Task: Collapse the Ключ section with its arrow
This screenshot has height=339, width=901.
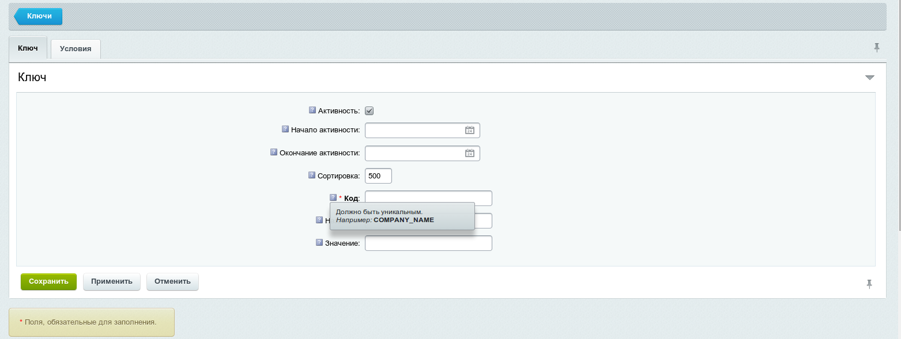Action: pyautogui.click(x=870, y=77)
